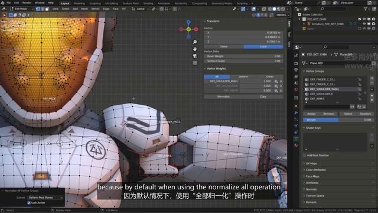Toggle P2D_BOT_CHIBI collection exclude checkbox

coord(360,19)
